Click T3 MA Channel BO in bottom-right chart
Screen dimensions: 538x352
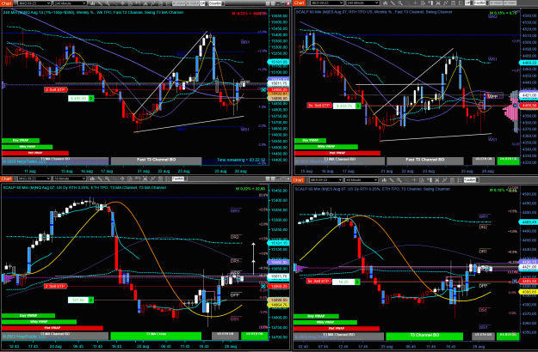pos(338,336)
